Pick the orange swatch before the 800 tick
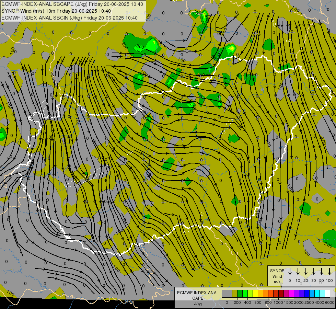Viewport: 336px width, 309px height. pos(266,294)
